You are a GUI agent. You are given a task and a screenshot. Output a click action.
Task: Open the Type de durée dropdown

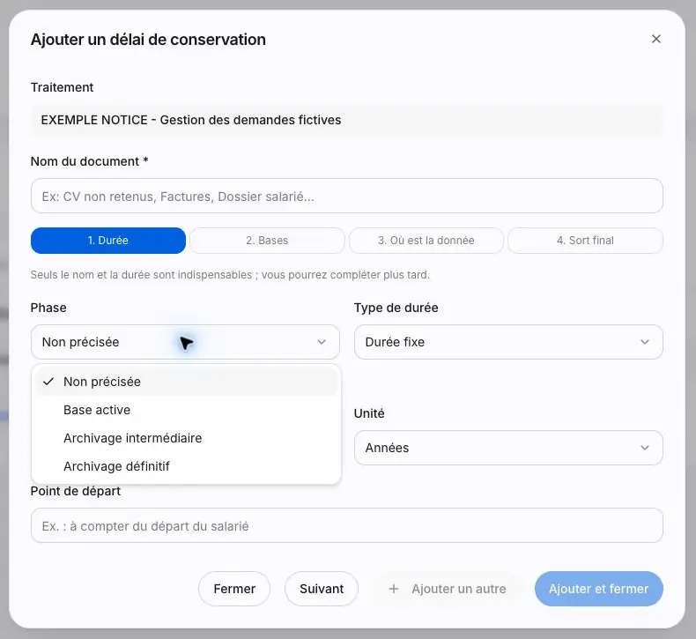[x=508, y=341]
